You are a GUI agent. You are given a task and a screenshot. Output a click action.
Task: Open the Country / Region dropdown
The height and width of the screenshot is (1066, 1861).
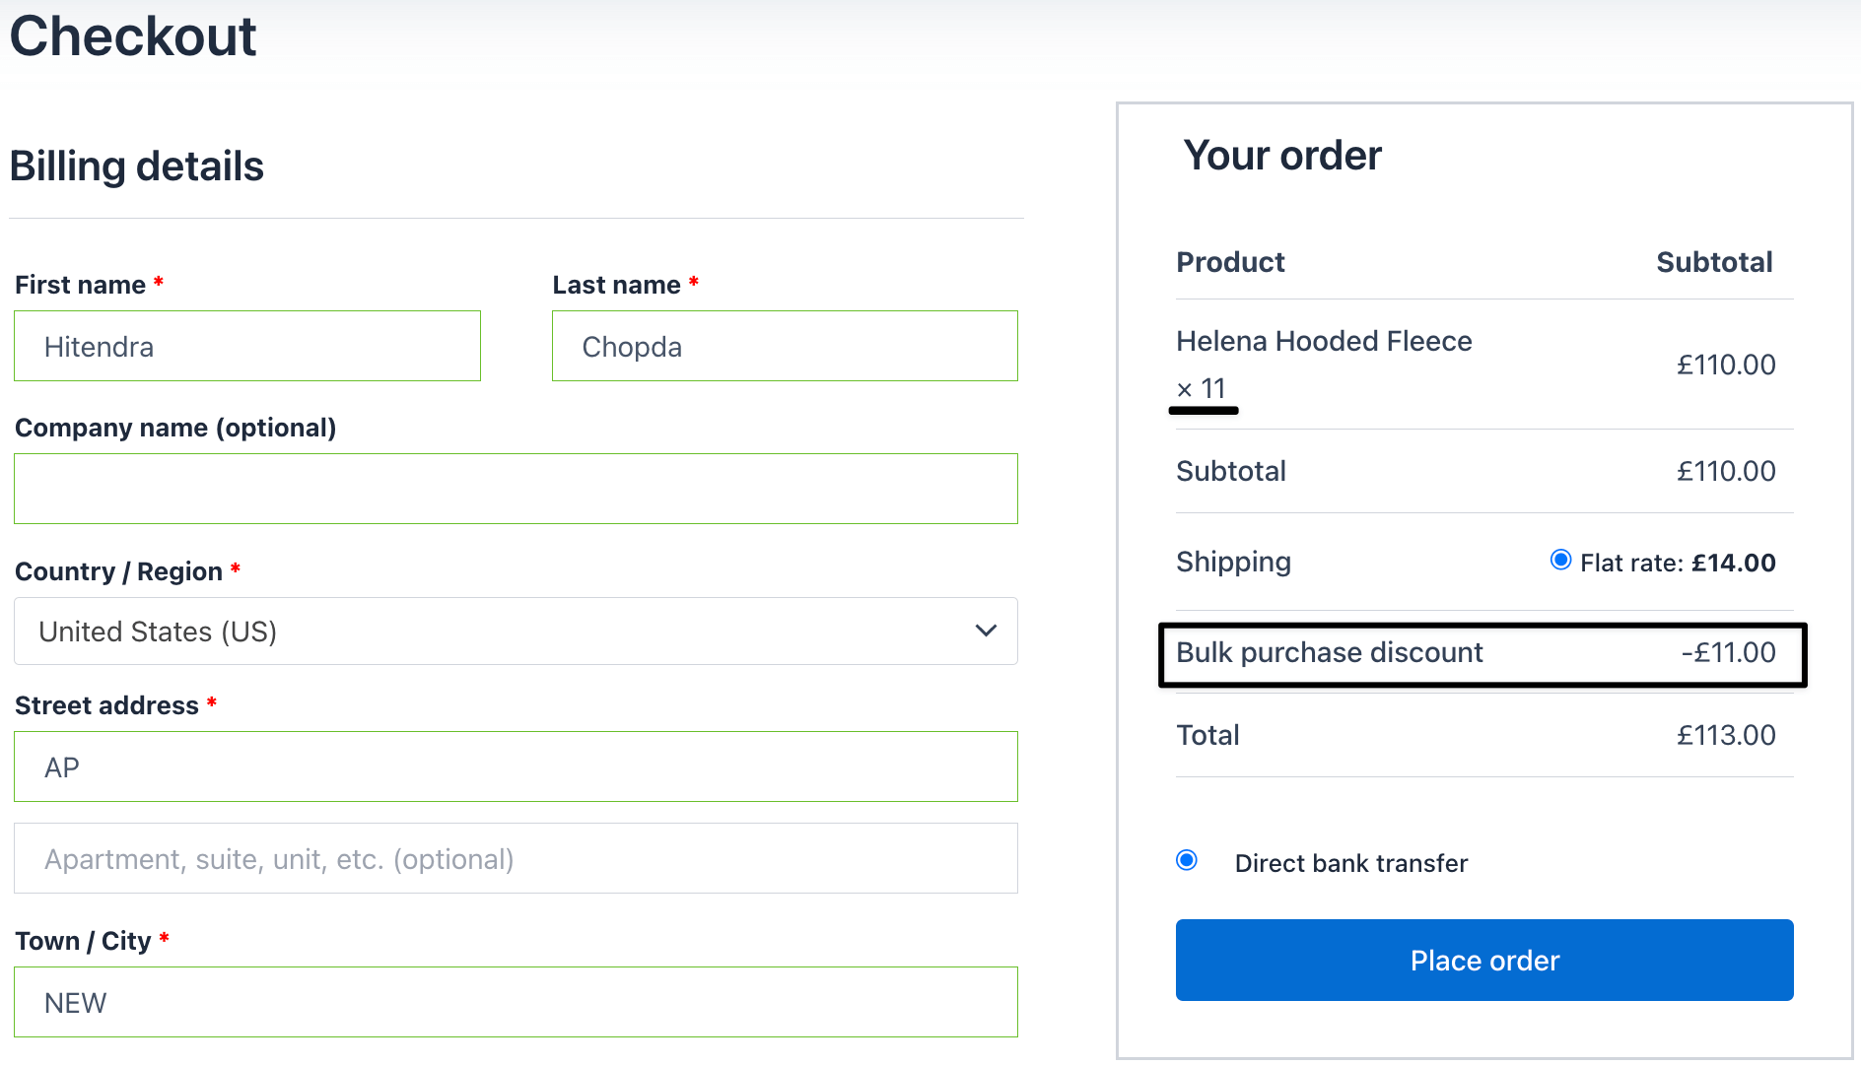pos(515,632)
